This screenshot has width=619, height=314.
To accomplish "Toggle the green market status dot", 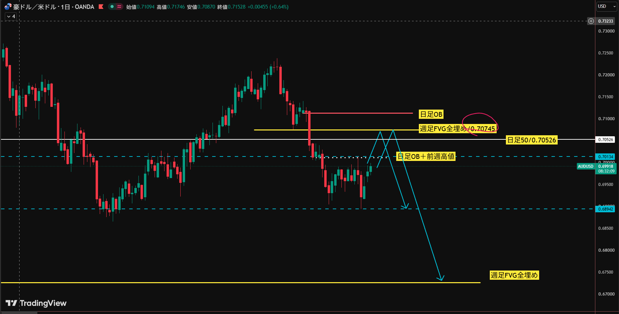I will (112, 7).
